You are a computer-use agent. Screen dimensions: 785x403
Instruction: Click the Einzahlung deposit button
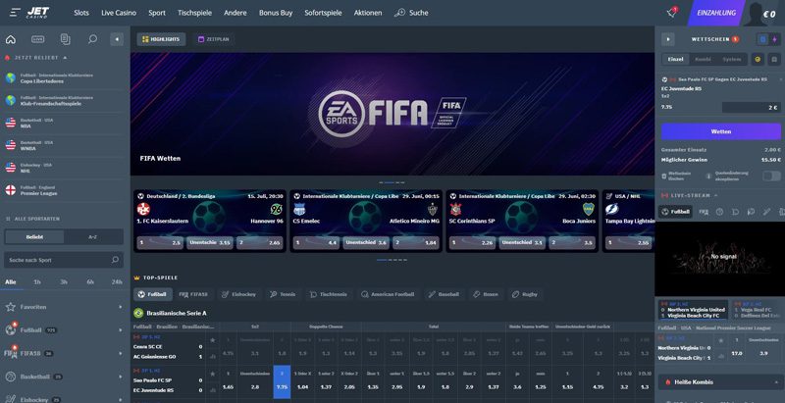pyautogui.click(x=716, y=13)
